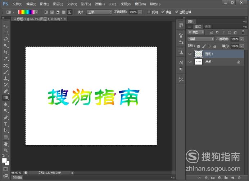Open the 文件(F) menu
249x181 pixels.
click(17, 4)
